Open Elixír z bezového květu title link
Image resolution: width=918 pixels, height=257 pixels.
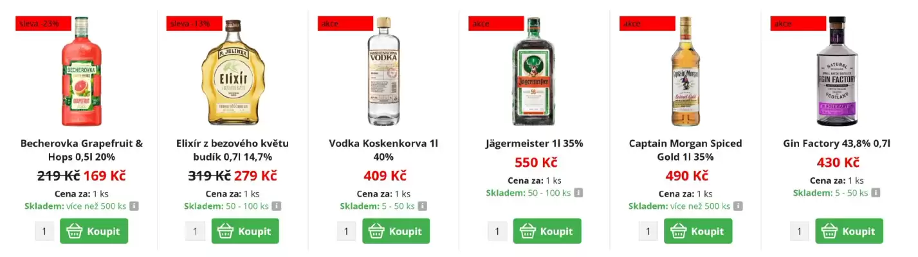tap(232, 150)
